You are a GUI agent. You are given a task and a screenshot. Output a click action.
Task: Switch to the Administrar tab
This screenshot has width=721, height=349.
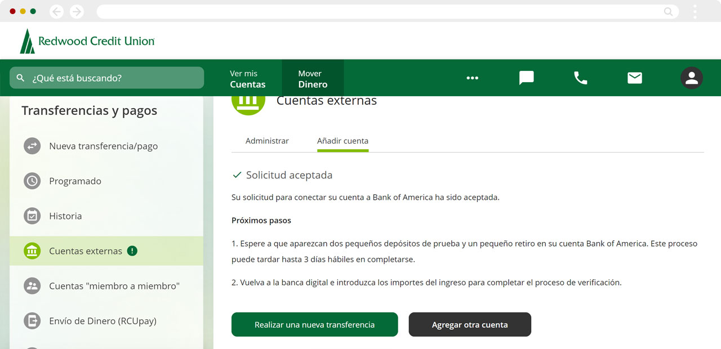point(267,141)
